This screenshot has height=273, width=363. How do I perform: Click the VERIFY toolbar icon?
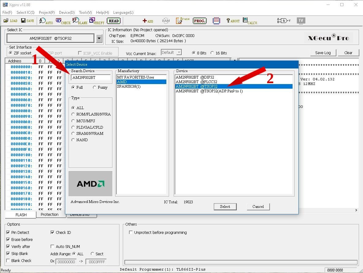97,21
